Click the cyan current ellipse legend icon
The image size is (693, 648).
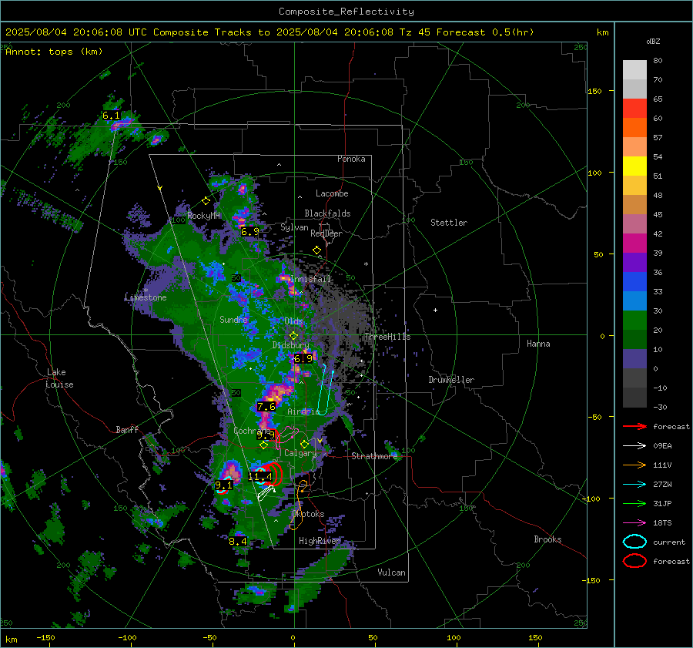(634, 542)
